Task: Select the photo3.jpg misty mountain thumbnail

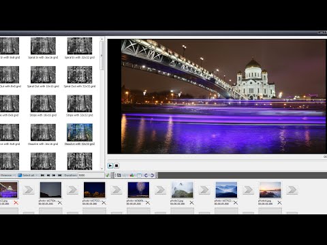Action: 183,190
